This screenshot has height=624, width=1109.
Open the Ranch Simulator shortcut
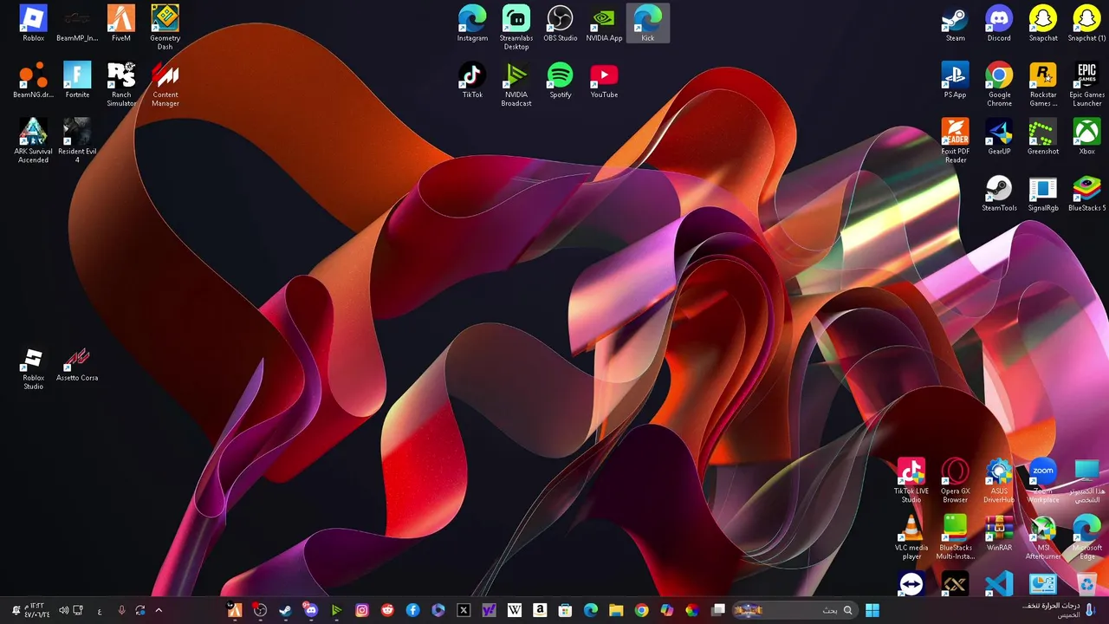pos(121,84)
